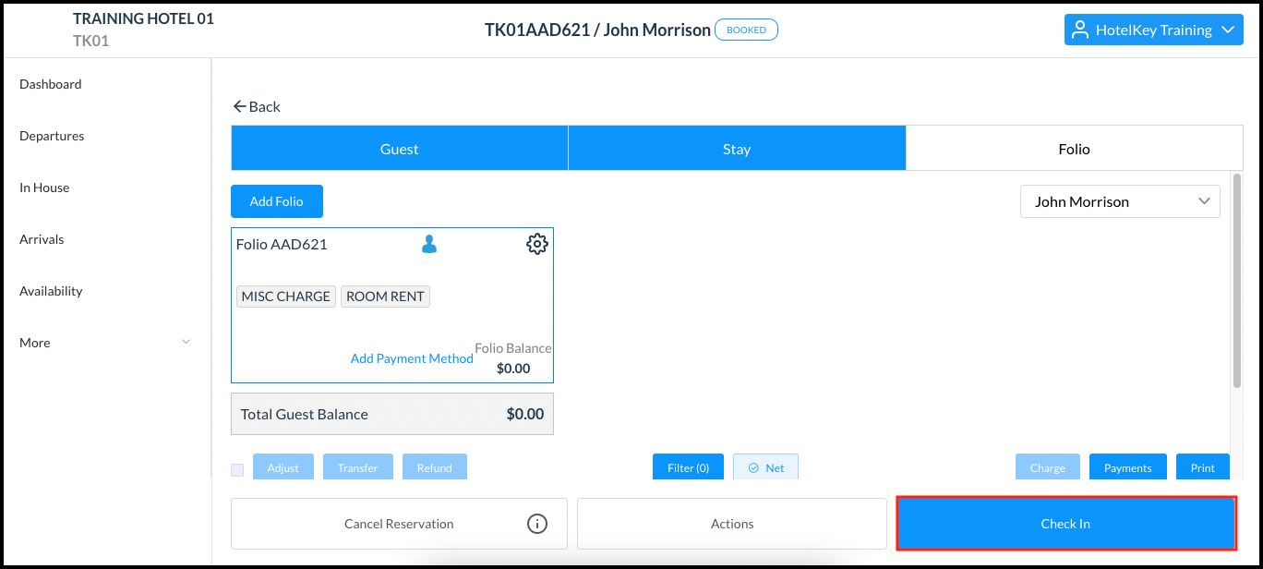Screen dimensions: 1263x569
Task: Open the folio settings gear icon
Action: (536, 243)
